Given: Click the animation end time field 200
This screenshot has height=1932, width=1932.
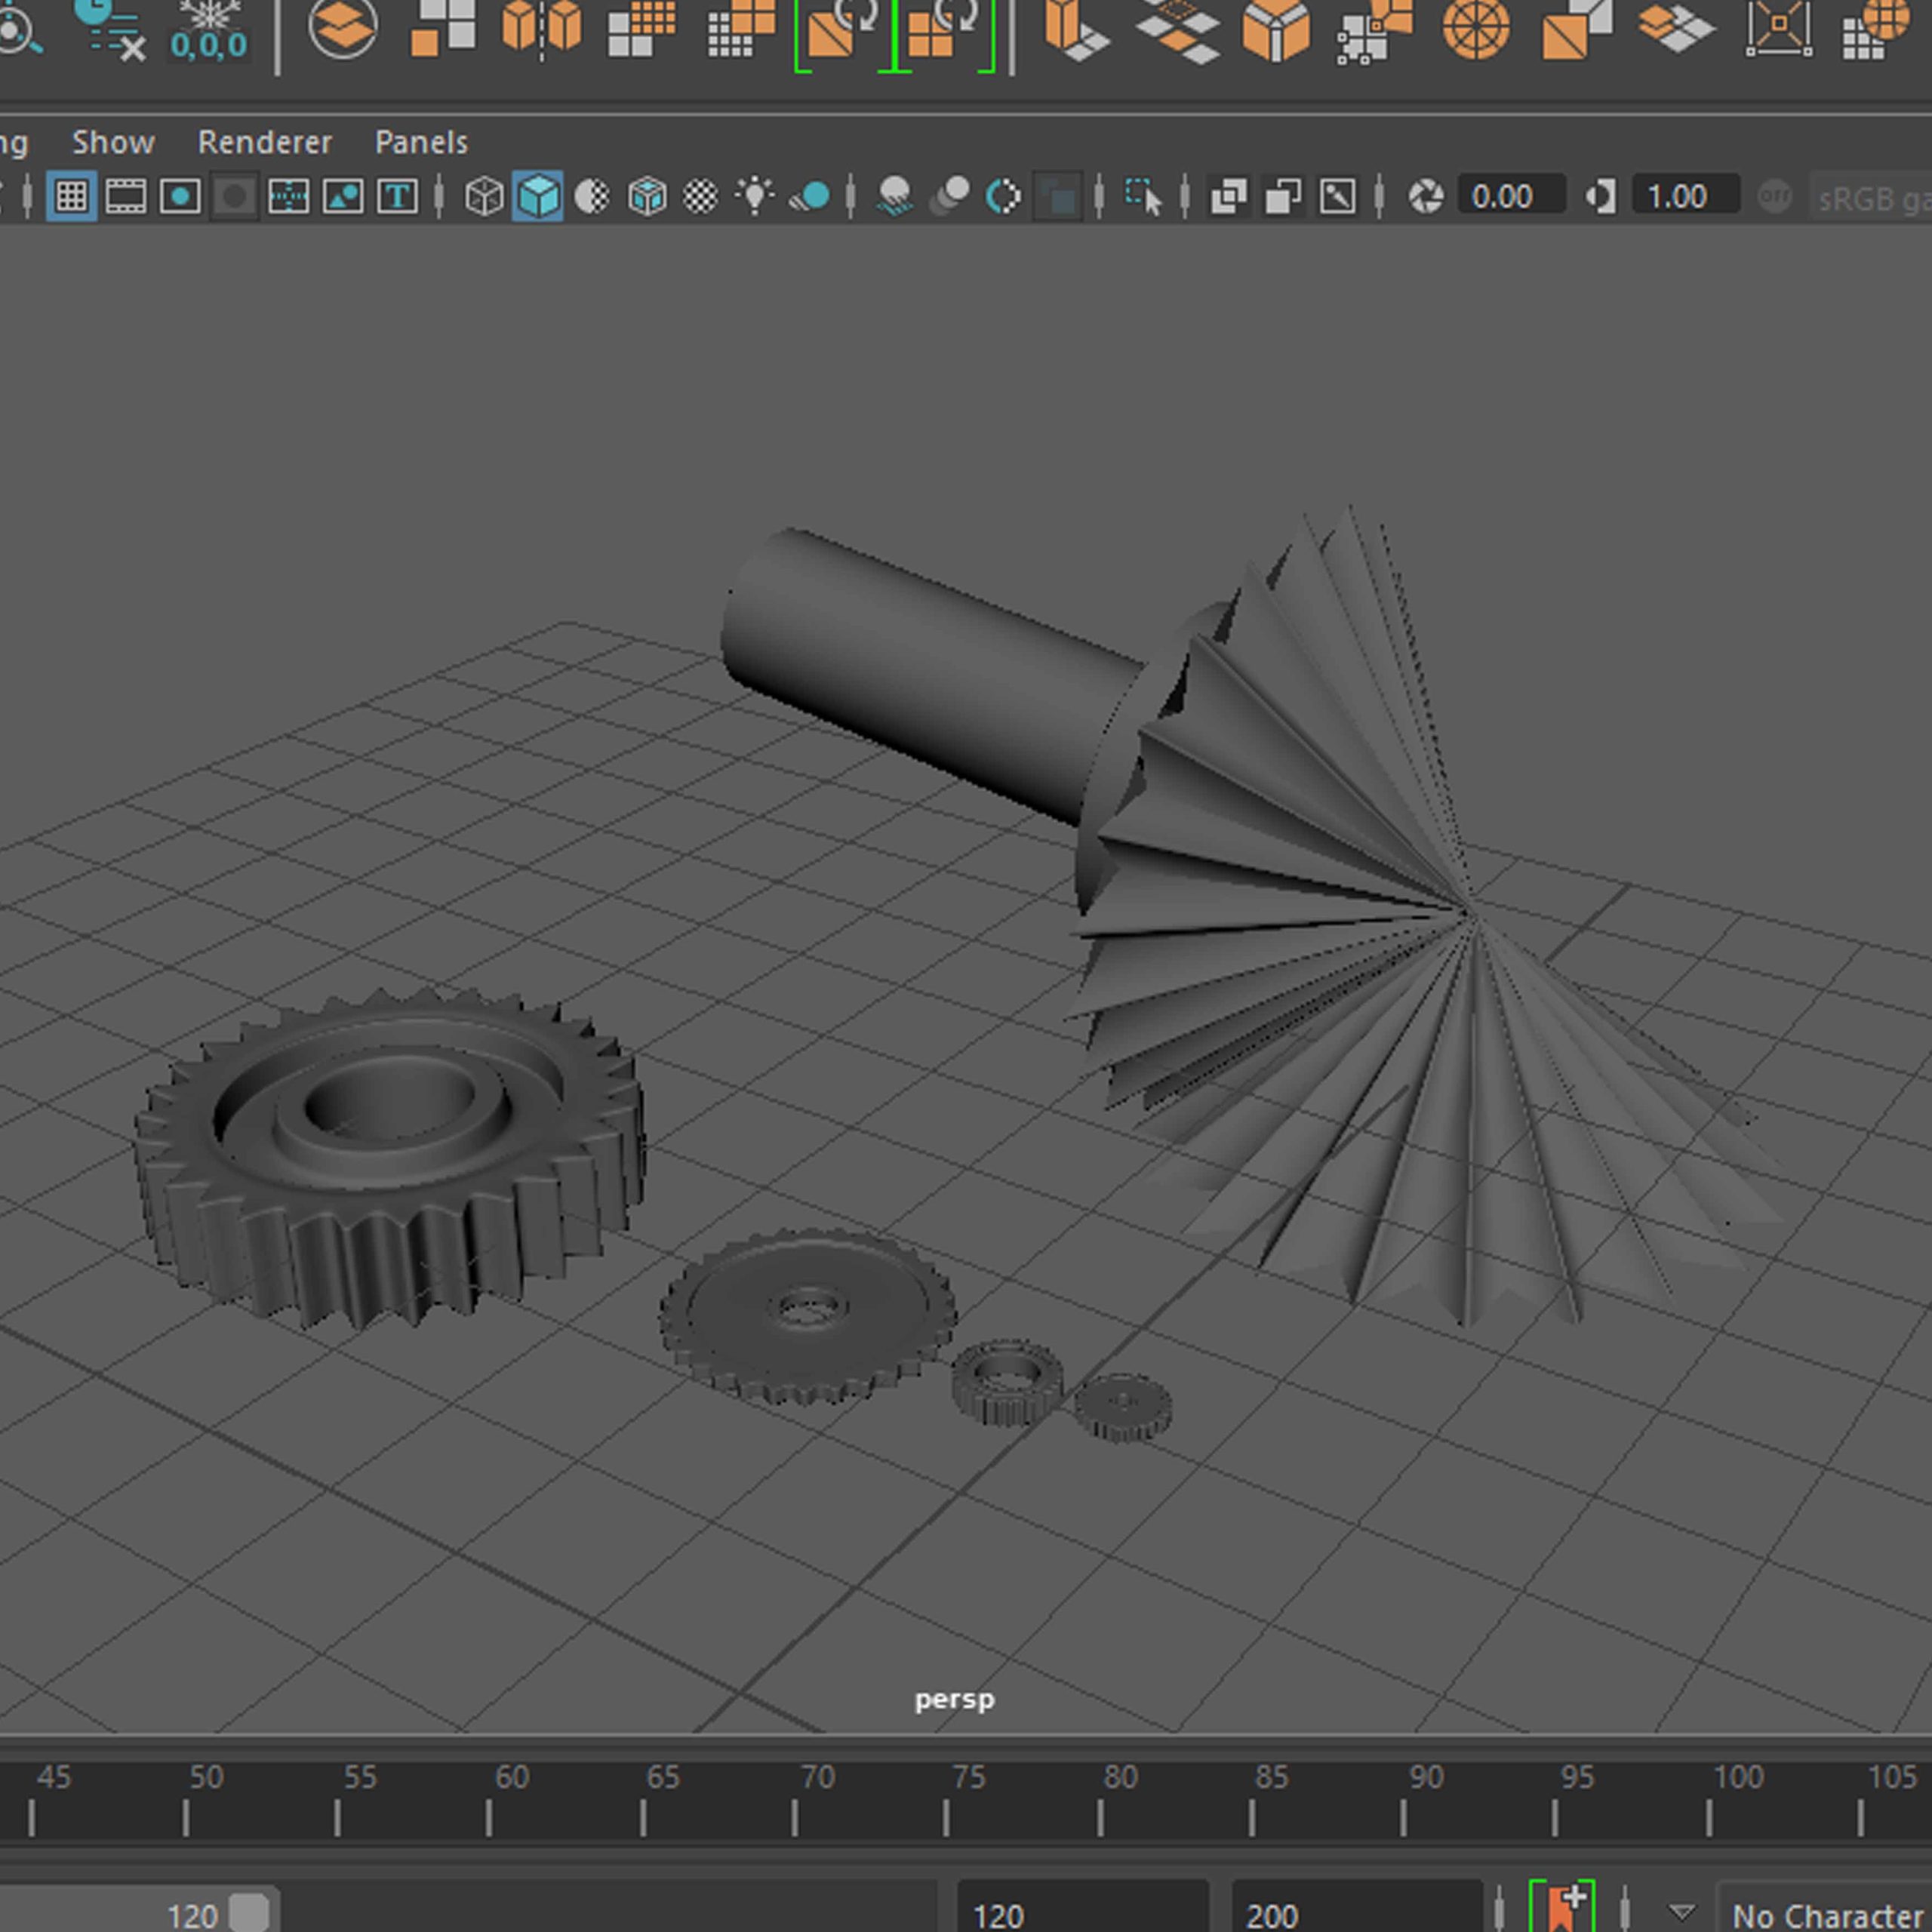Looking at the screenshot, I should (1356, 1908).
